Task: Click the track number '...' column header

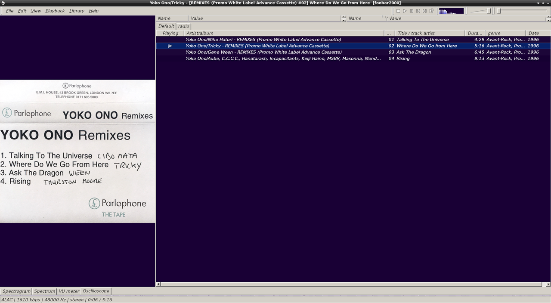Action: [389, 33]
